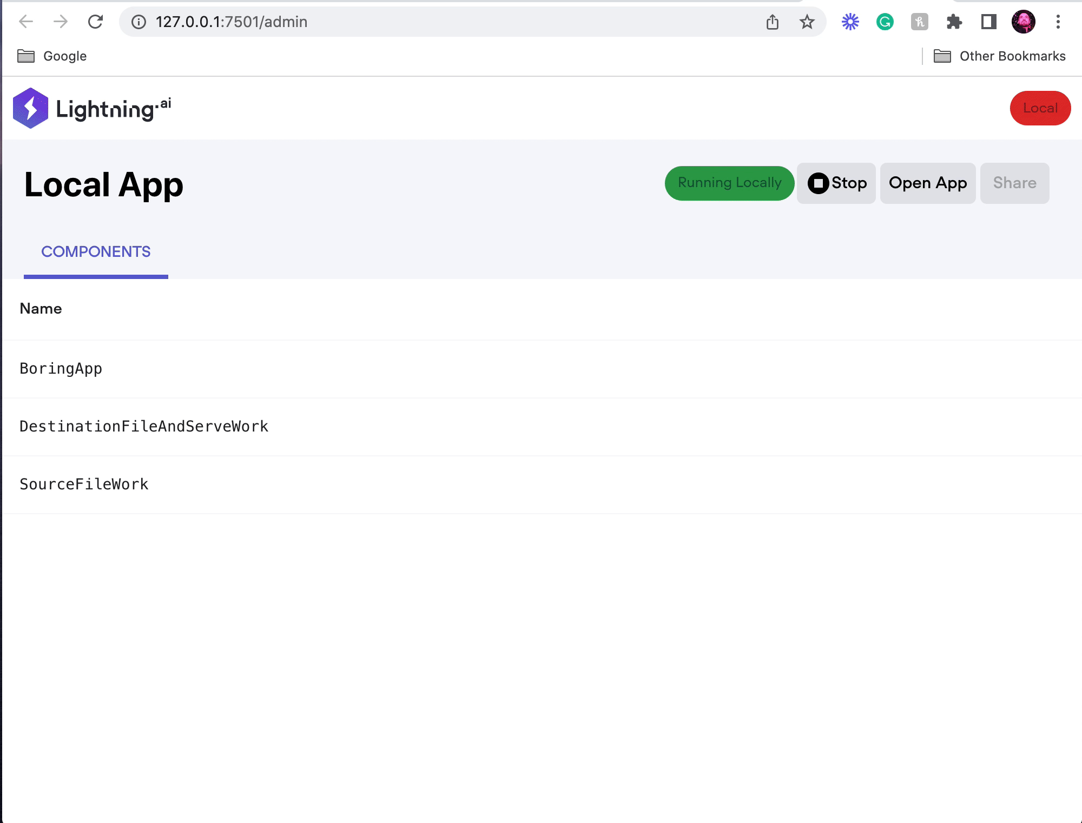Click the Share button
Viewport: 1082px width, 823px height.
click(1014, 183)
